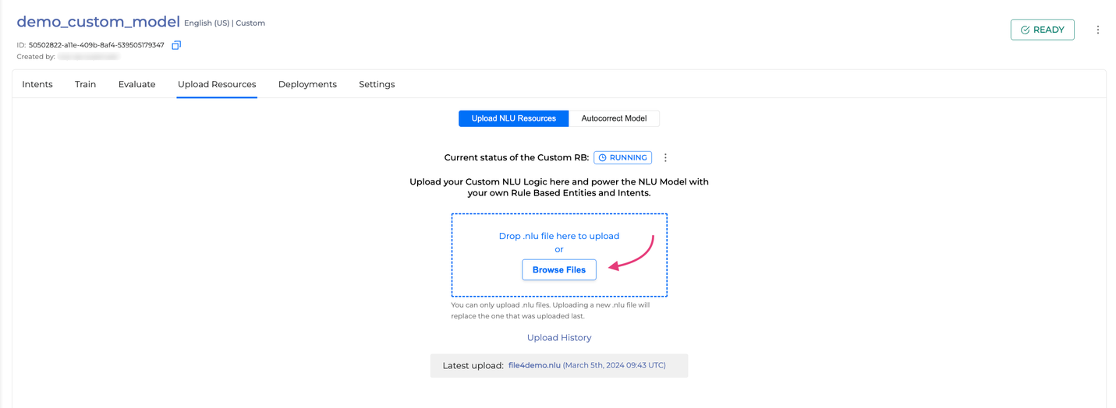Switch to the Autocorrect Model option

[614, 118]
